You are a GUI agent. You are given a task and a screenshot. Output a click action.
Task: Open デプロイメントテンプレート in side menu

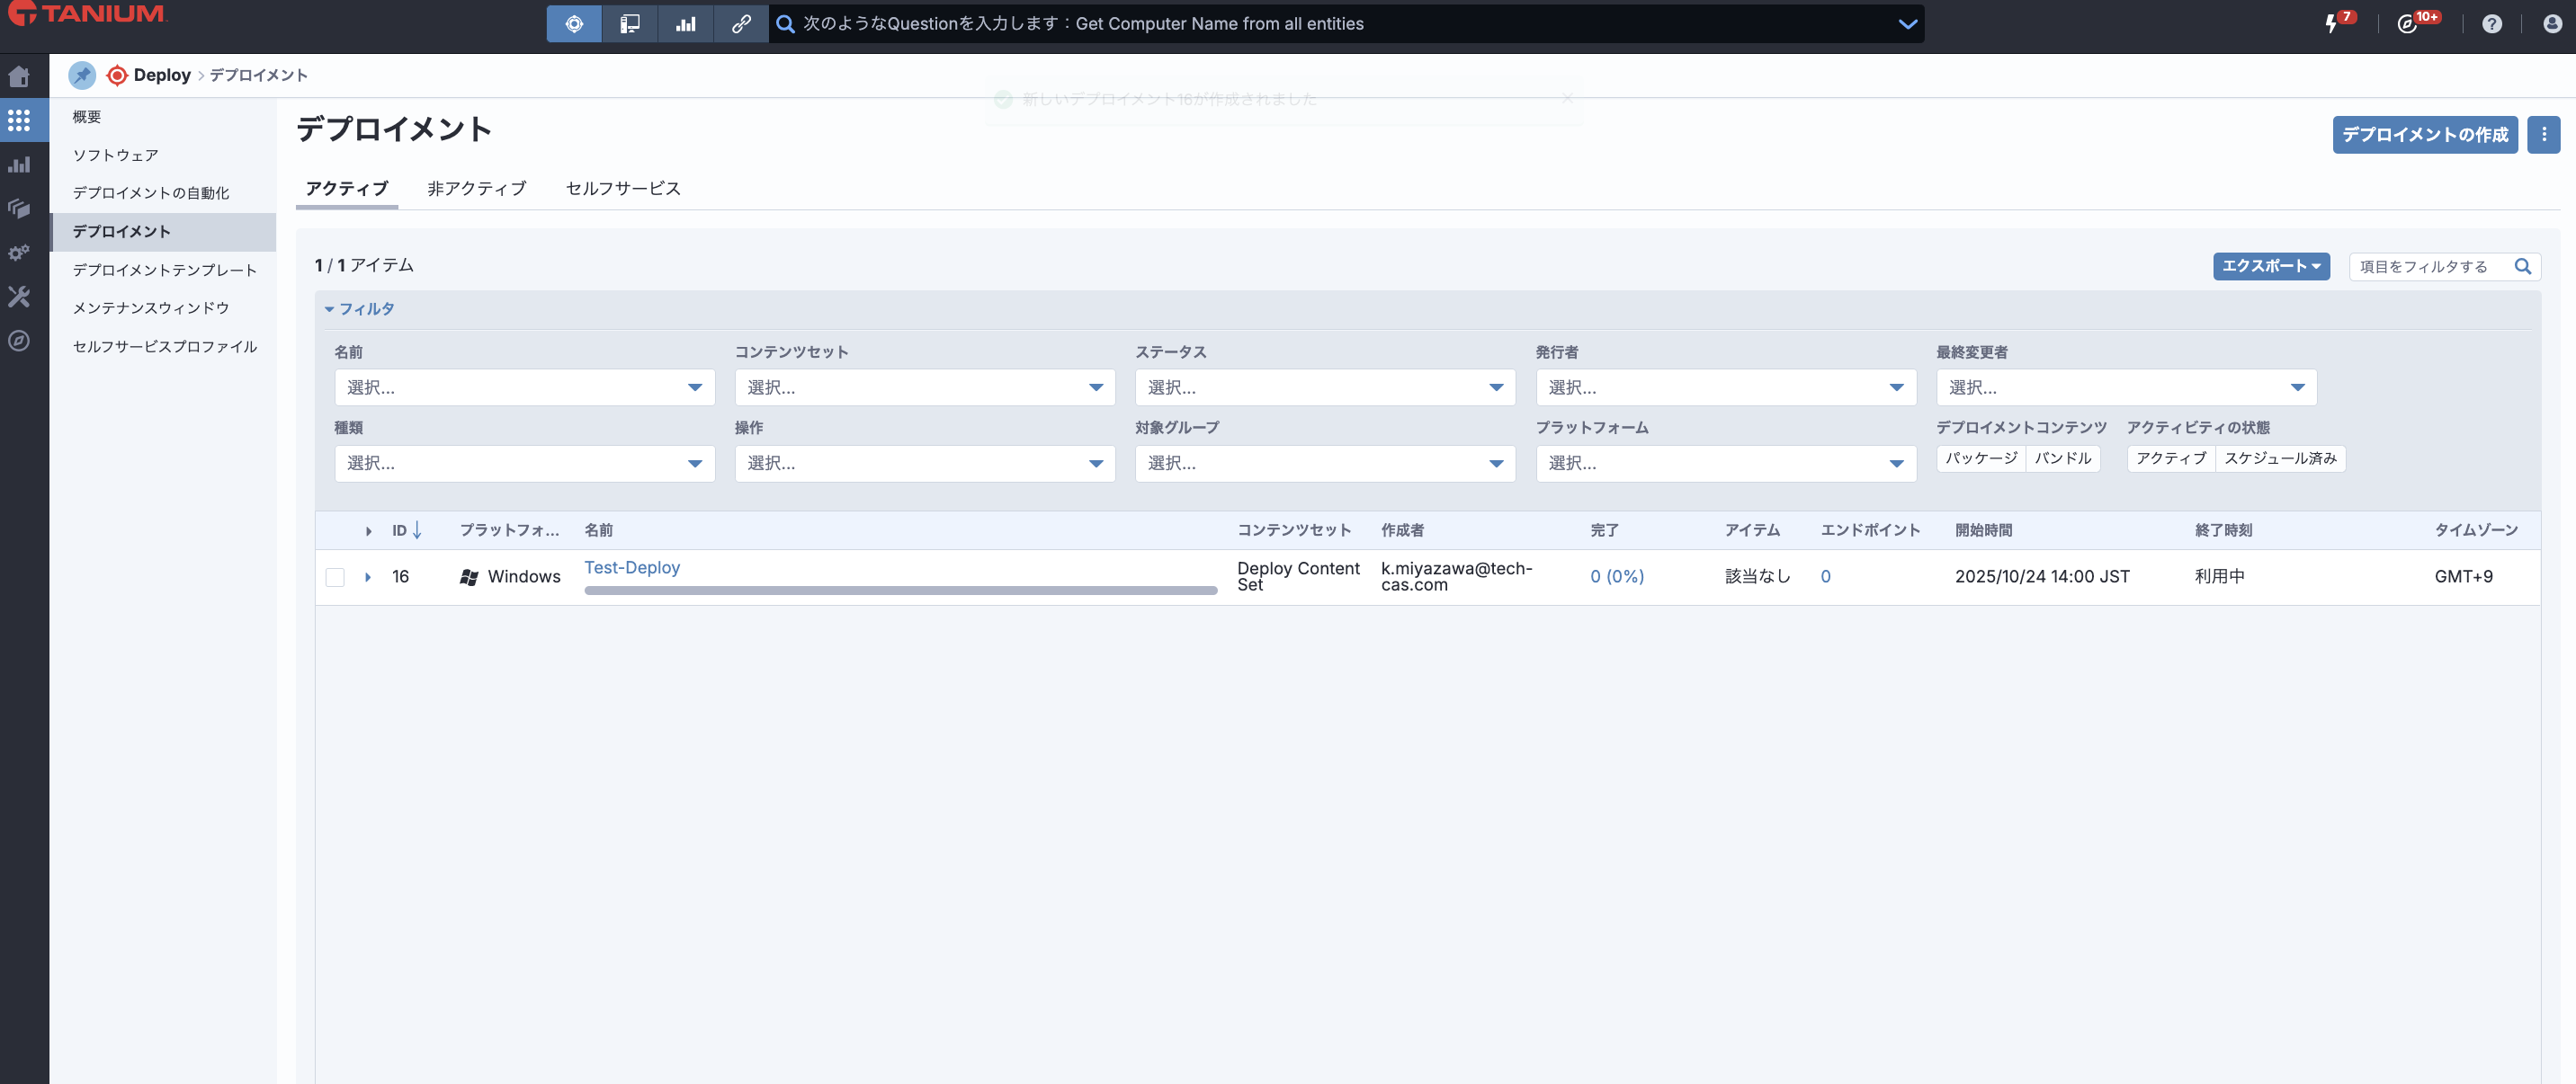click(x=165, y=270)
